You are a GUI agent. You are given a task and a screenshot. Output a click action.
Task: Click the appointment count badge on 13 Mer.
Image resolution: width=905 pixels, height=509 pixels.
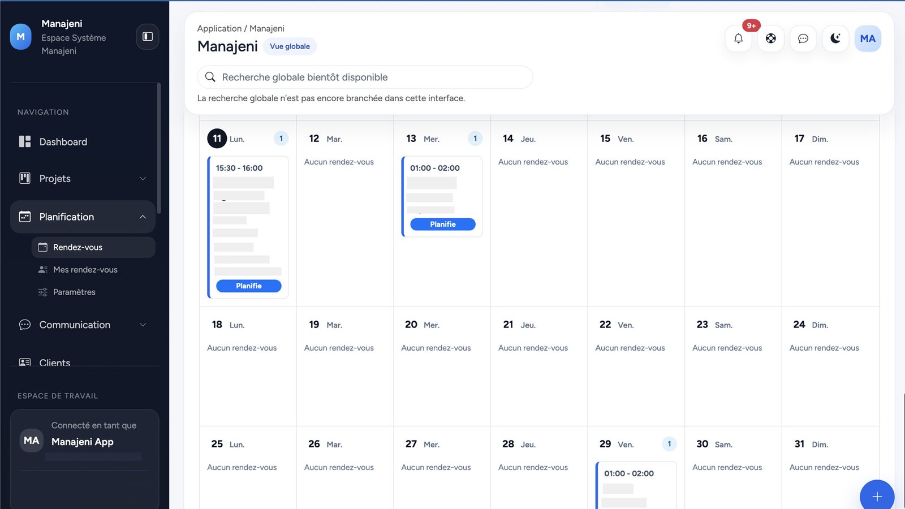coord(475,139)
